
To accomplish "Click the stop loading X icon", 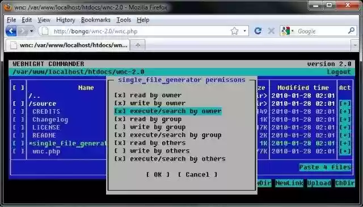I will point(271,31).
